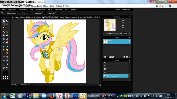Open the Довідка help menu

pyautogui.click(x=74, y=10)
